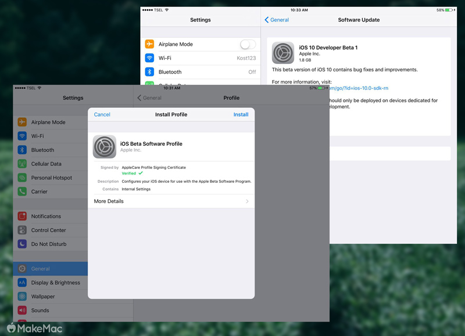This screenshot has width=465, height=336.
Task: Tap green Verified status text
Action: point(128,173)
